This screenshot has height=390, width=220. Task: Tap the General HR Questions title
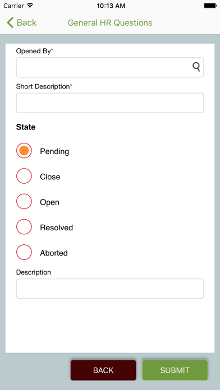click(x=110, y=22)
